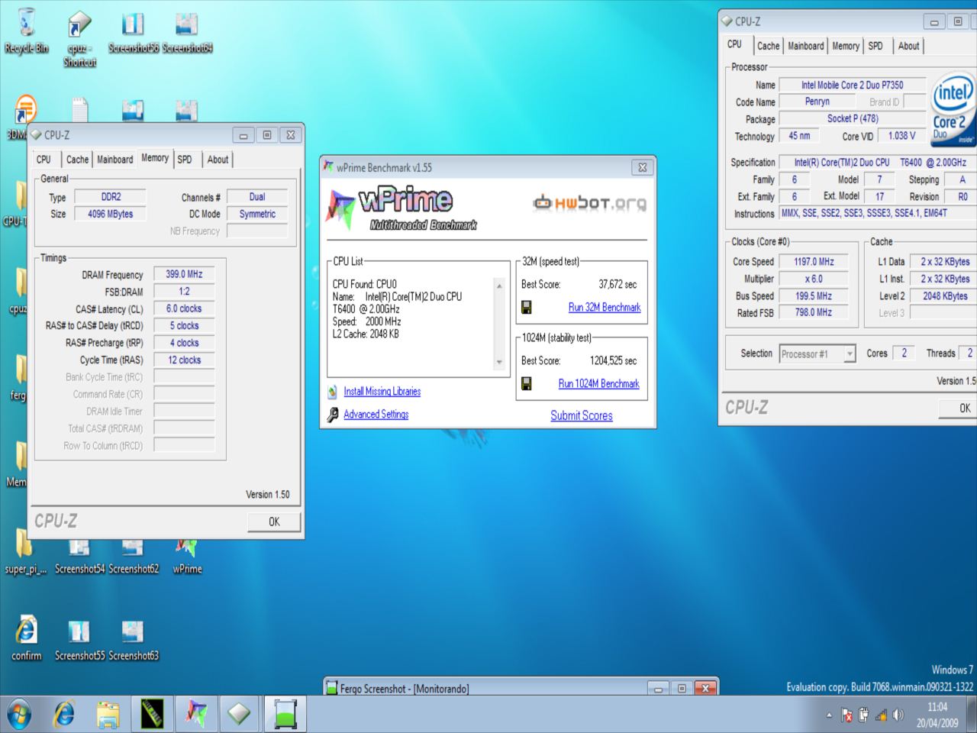
Task: Open About tab in Memory CPU-Z window
Action: tap(218, 159)
